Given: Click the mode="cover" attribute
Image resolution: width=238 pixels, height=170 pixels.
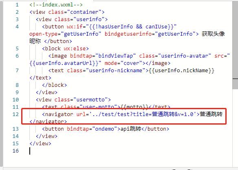Looking at the screenshot, I should click(123, 63).
